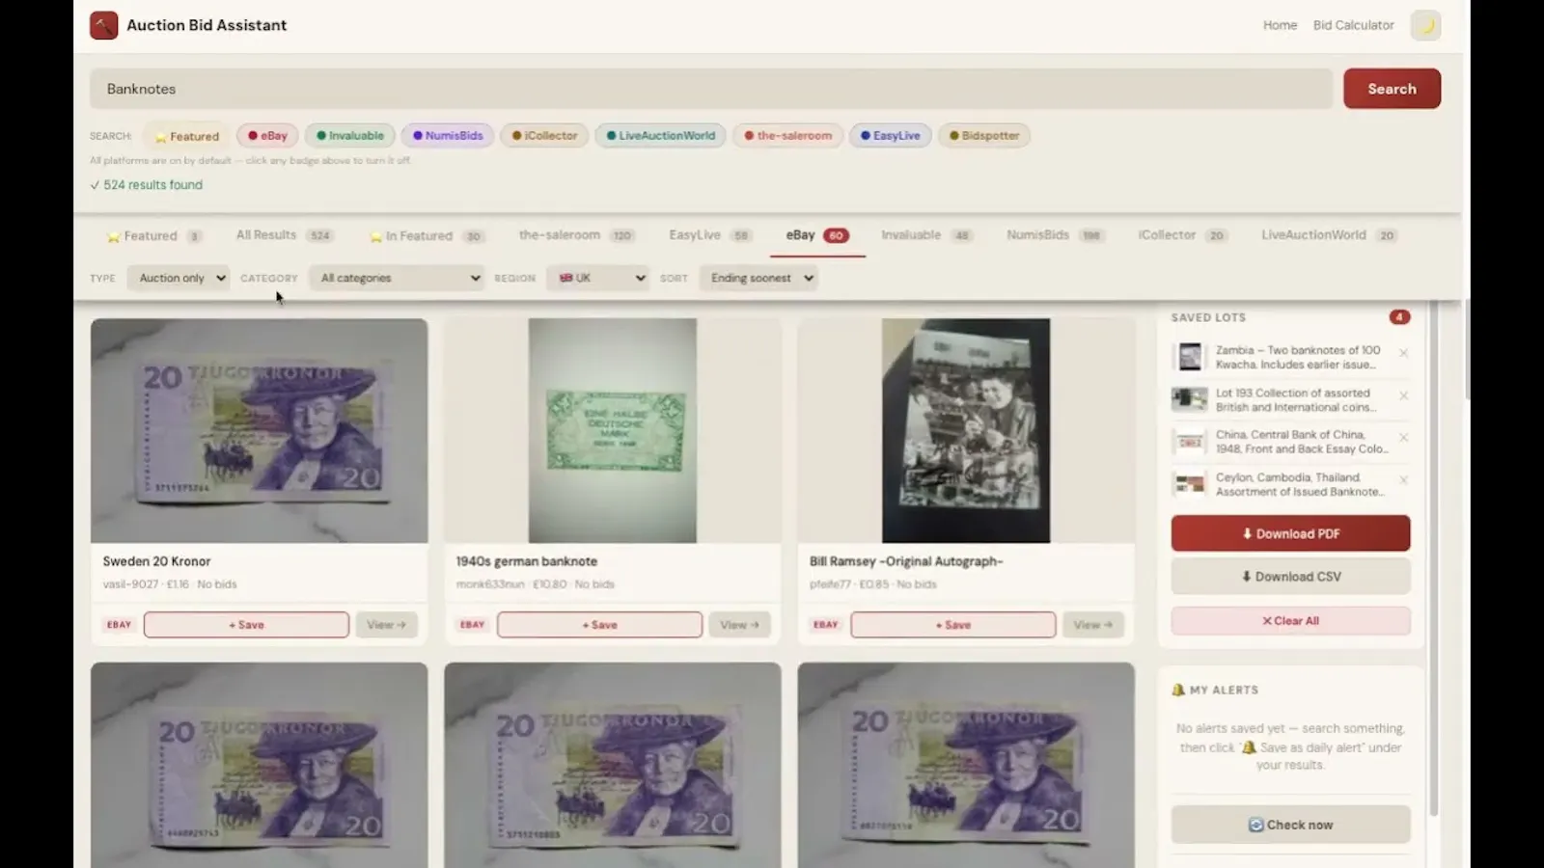1544x868 pixels.
Task: Toggle Invaluable platform badge
Action: coord(350,136)
